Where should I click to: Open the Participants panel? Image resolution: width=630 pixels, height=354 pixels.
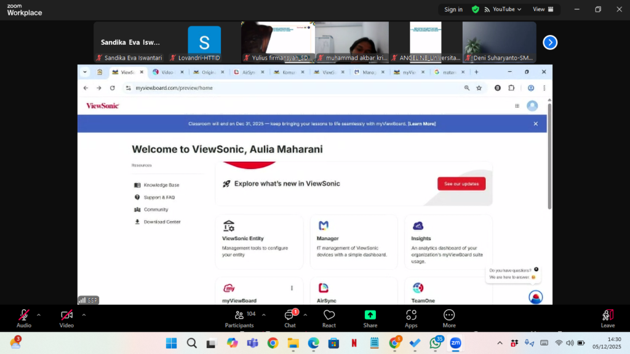[x=240, y=318]
